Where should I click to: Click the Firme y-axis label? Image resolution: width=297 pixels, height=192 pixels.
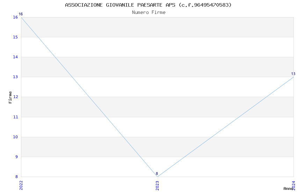point(10,97)
